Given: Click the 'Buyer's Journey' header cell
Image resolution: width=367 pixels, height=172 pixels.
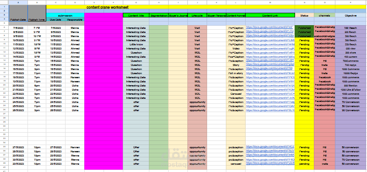Looking at the screenshot, I should pos(178,16).
